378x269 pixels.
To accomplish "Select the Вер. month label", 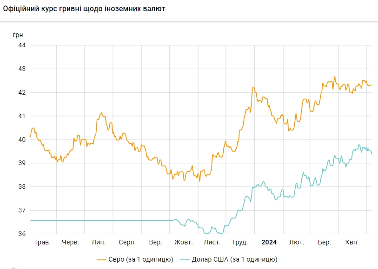I will point(156,242).
